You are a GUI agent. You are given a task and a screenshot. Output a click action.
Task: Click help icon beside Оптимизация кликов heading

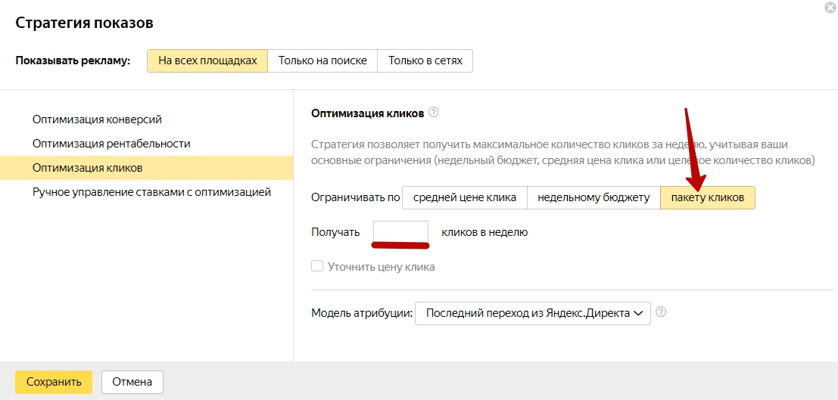click(433, 113)
